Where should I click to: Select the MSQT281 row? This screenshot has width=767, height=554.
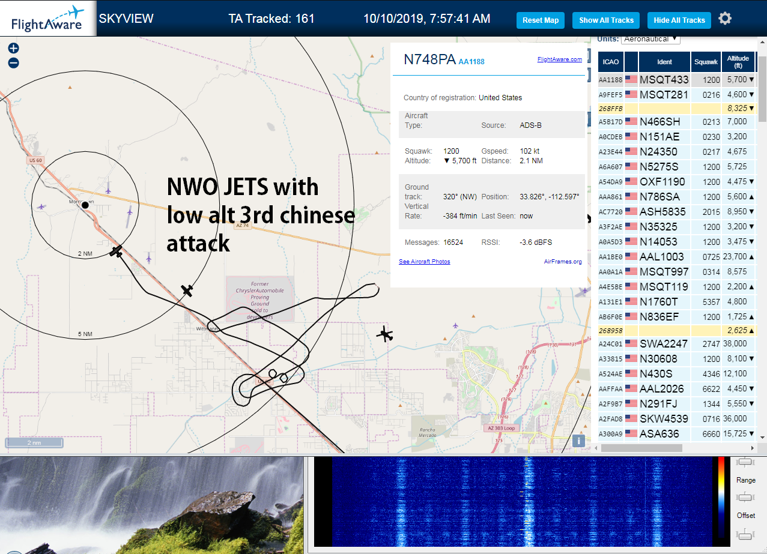tap(677, 94)
